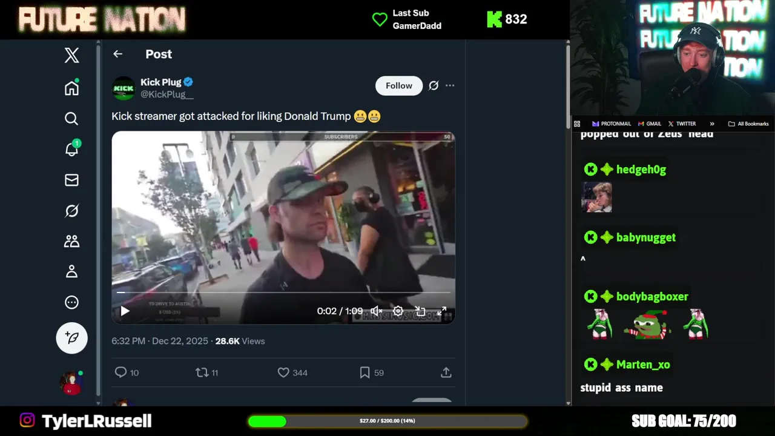
Task: Enter fullscreen on the video
Action: pyautogui.click(x=442, y=311)
